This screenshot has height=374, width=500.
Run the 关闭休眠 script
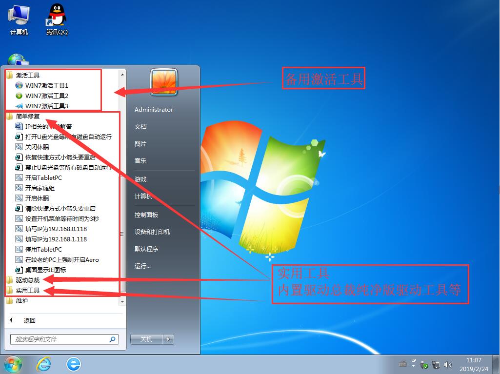point(32,147)
